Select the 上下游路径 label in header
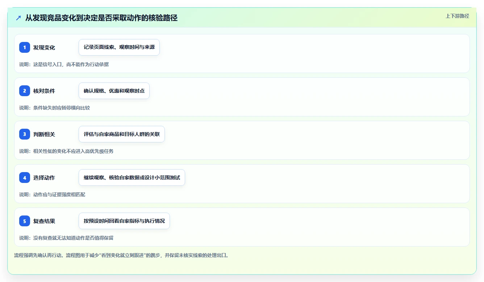Screen dimensions: 484x282 [x=457, y=16]
